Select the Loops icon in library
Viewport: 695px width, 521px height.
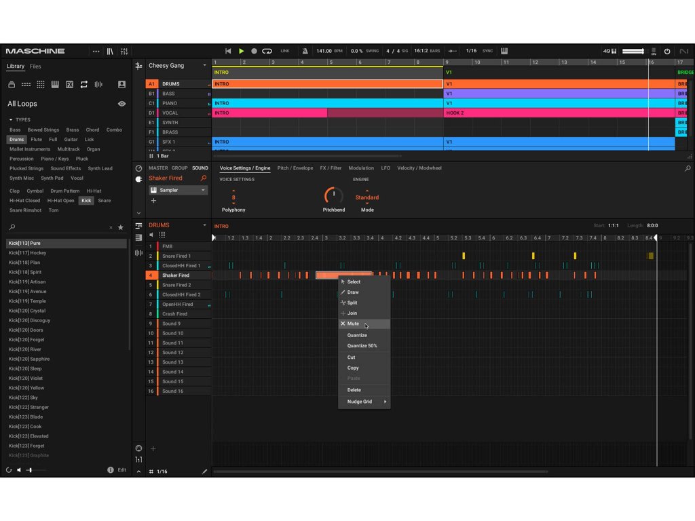83,84
